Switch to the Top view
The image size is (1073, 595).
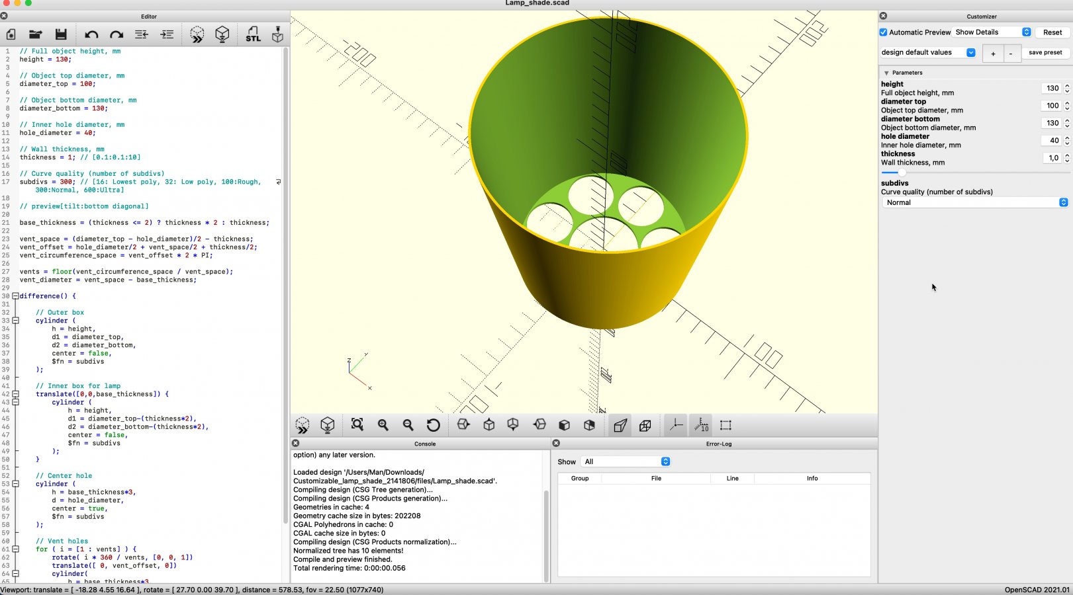point(489,425)
